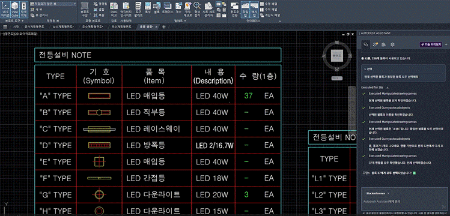Screen dimensions: 450x216
Task: Expand the Interface panel options arrow
Action: 280,21
